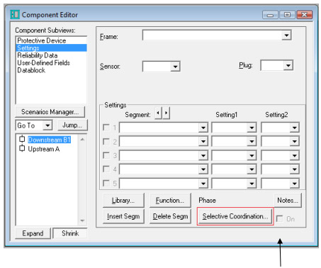Open the row 2 Setting2 dropdown
This screenshot has height=268, width=321.
click(x=295, y=142)
